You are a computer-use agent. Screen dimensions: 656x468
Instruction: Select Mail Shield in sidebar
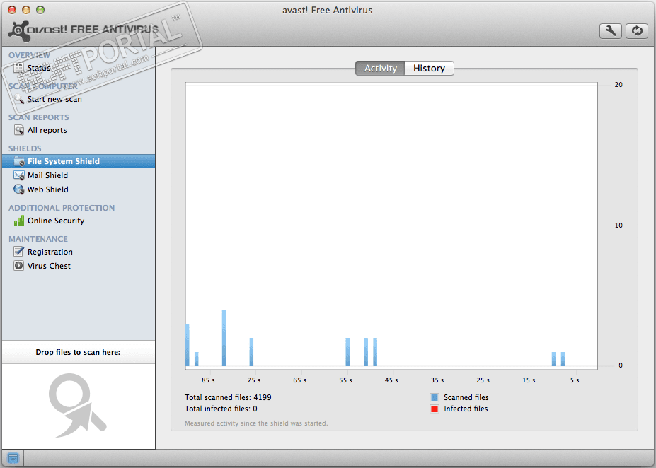(47, 175)
